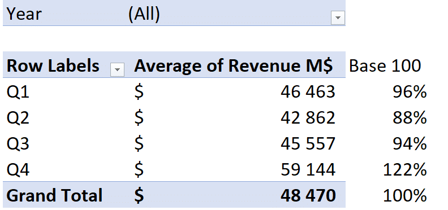This screenshot has height=210, width=448.
Task: Open the Year filter dropdown arrow
Action: point(338,18)
